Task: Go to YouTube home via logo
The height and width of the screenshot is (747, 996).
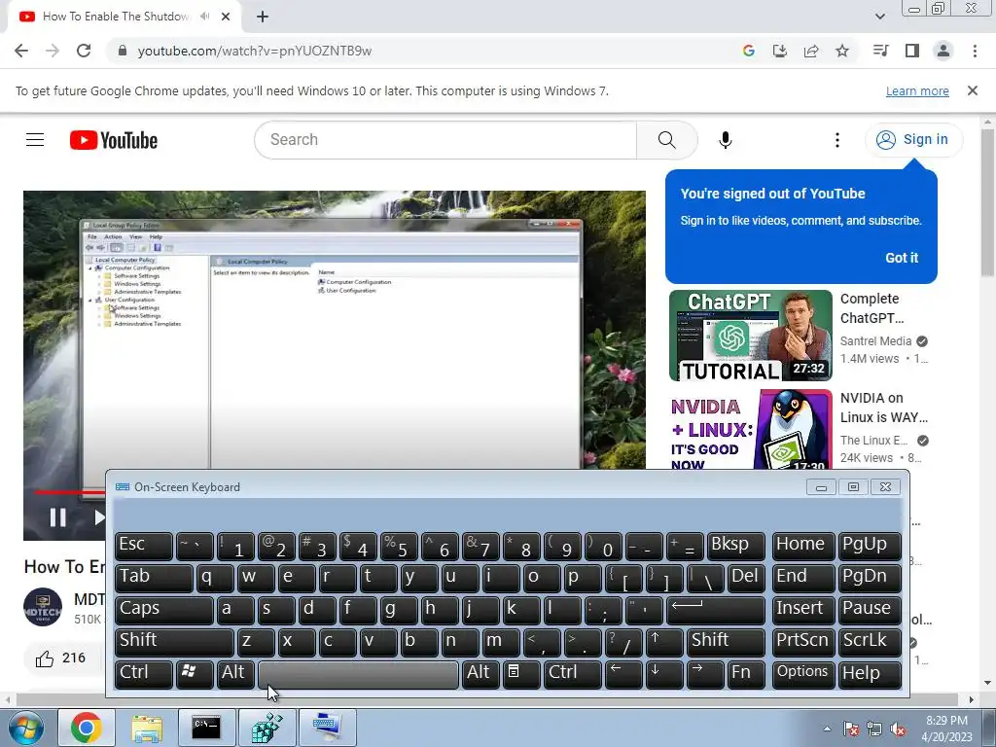Action: click(114, 140)
